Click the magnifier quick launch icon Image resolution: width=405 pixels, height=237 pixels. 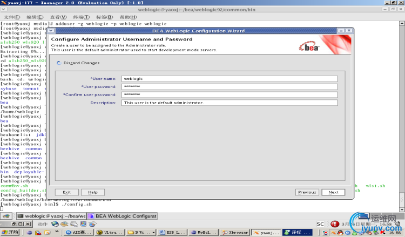(x=38, y=233)
